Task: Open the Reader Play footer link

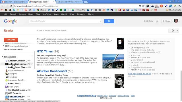Action: [x=102, y=96]
